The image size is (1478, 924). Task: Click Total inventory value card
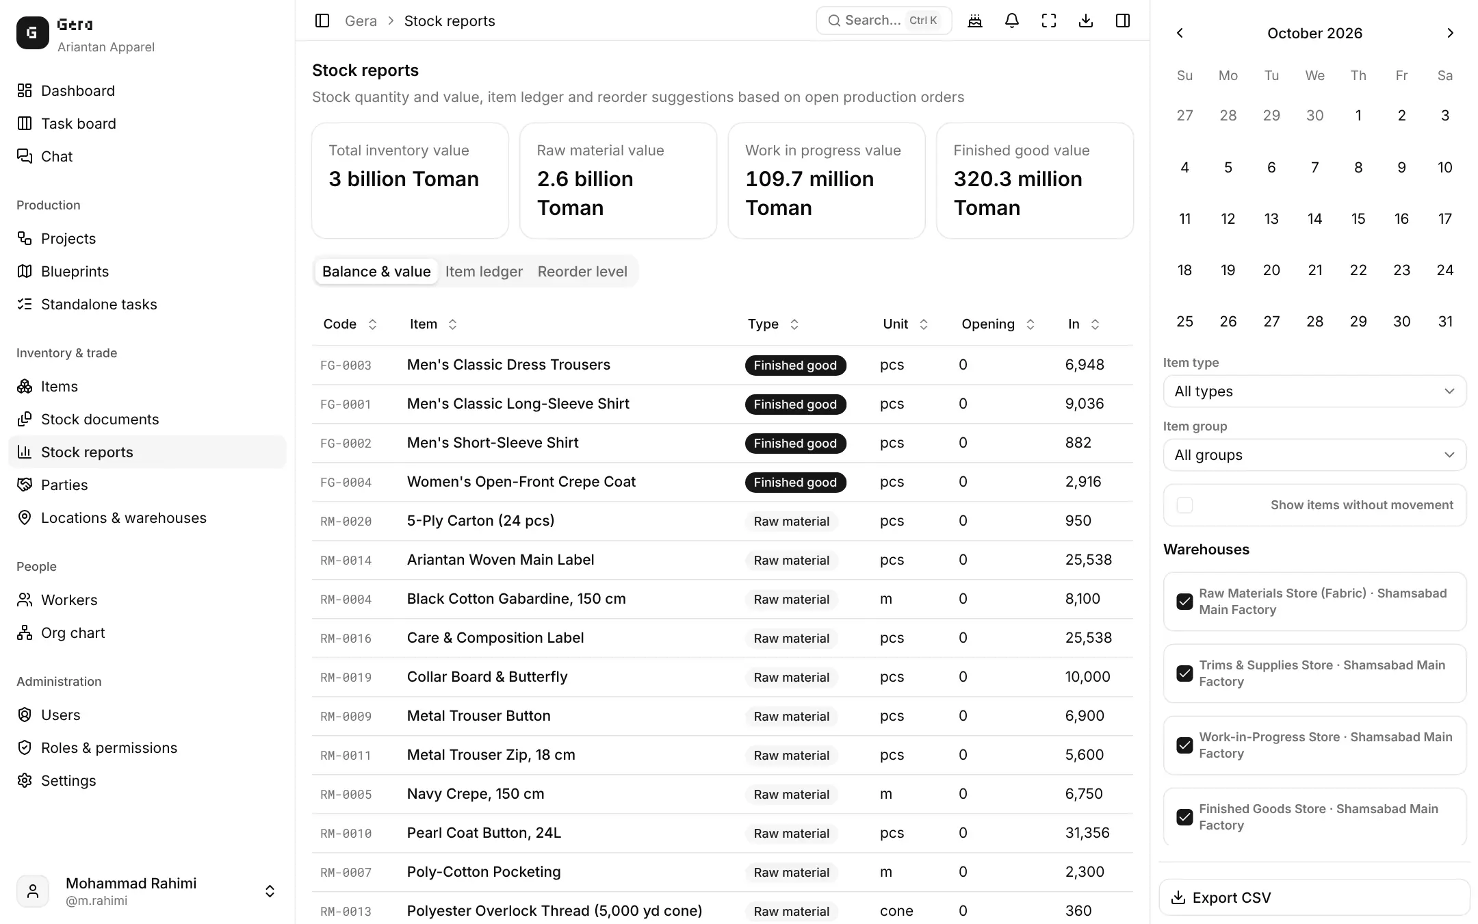[x=410, y=181]
